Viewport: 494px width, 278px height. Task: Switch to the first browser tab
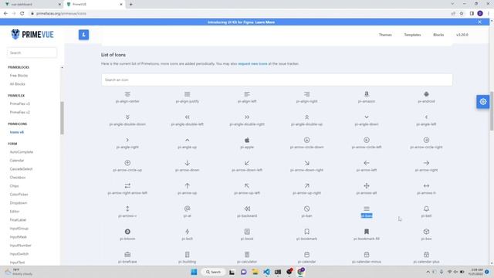click(32, 5)
